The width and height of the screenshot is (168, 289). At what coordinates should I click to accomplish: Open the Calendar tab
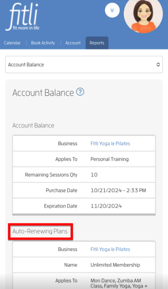coord(12,43)
